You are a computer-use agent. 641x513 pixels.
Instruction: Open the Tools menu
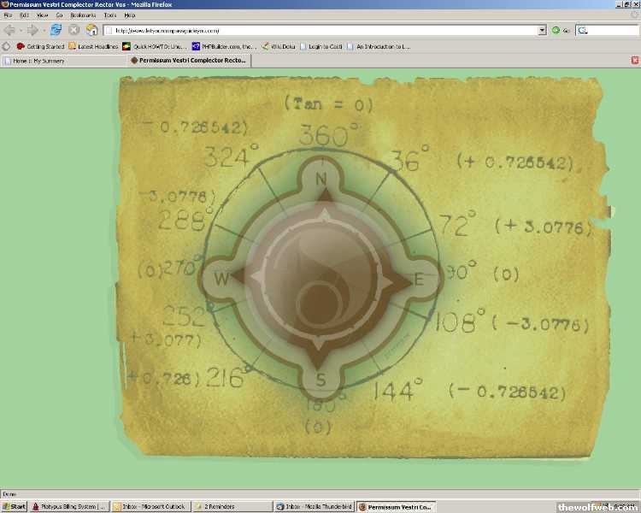(x=109, y=15)
